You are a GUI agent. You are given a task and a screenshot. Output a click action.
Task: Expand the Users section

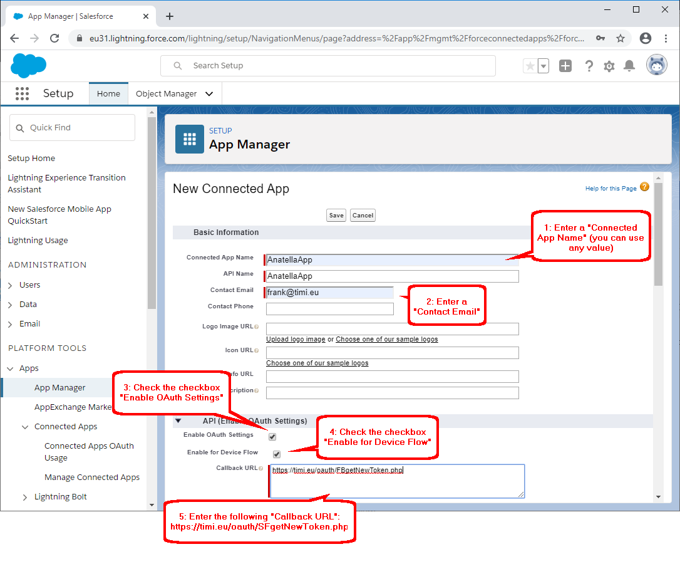[x=10, y=285]
